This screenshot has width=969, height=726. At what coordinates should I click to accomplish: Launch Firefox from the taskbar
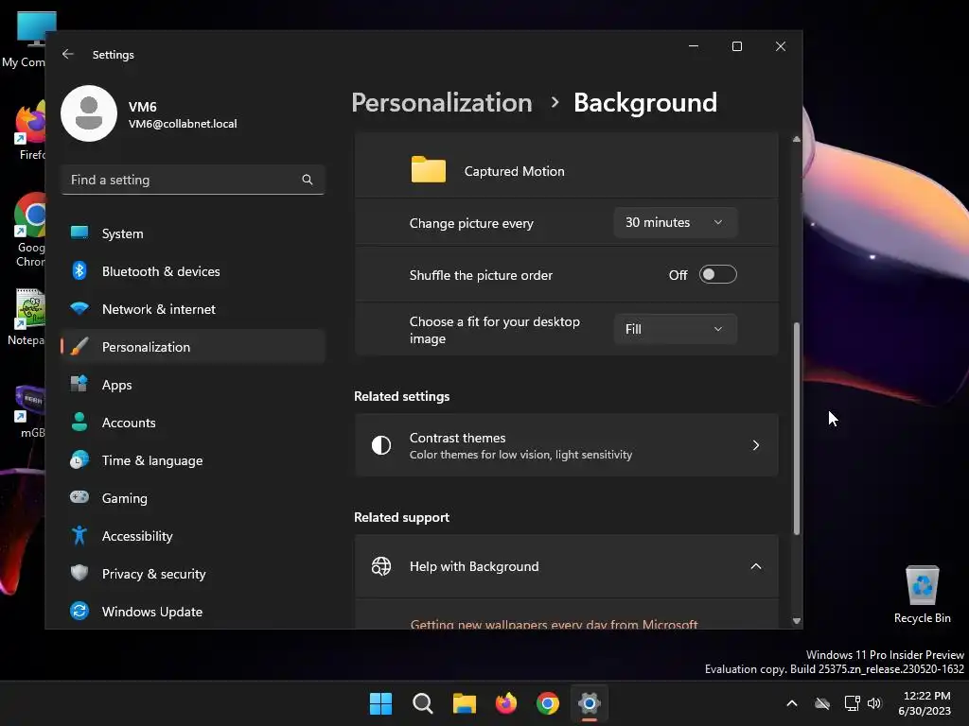click(506, 703)
